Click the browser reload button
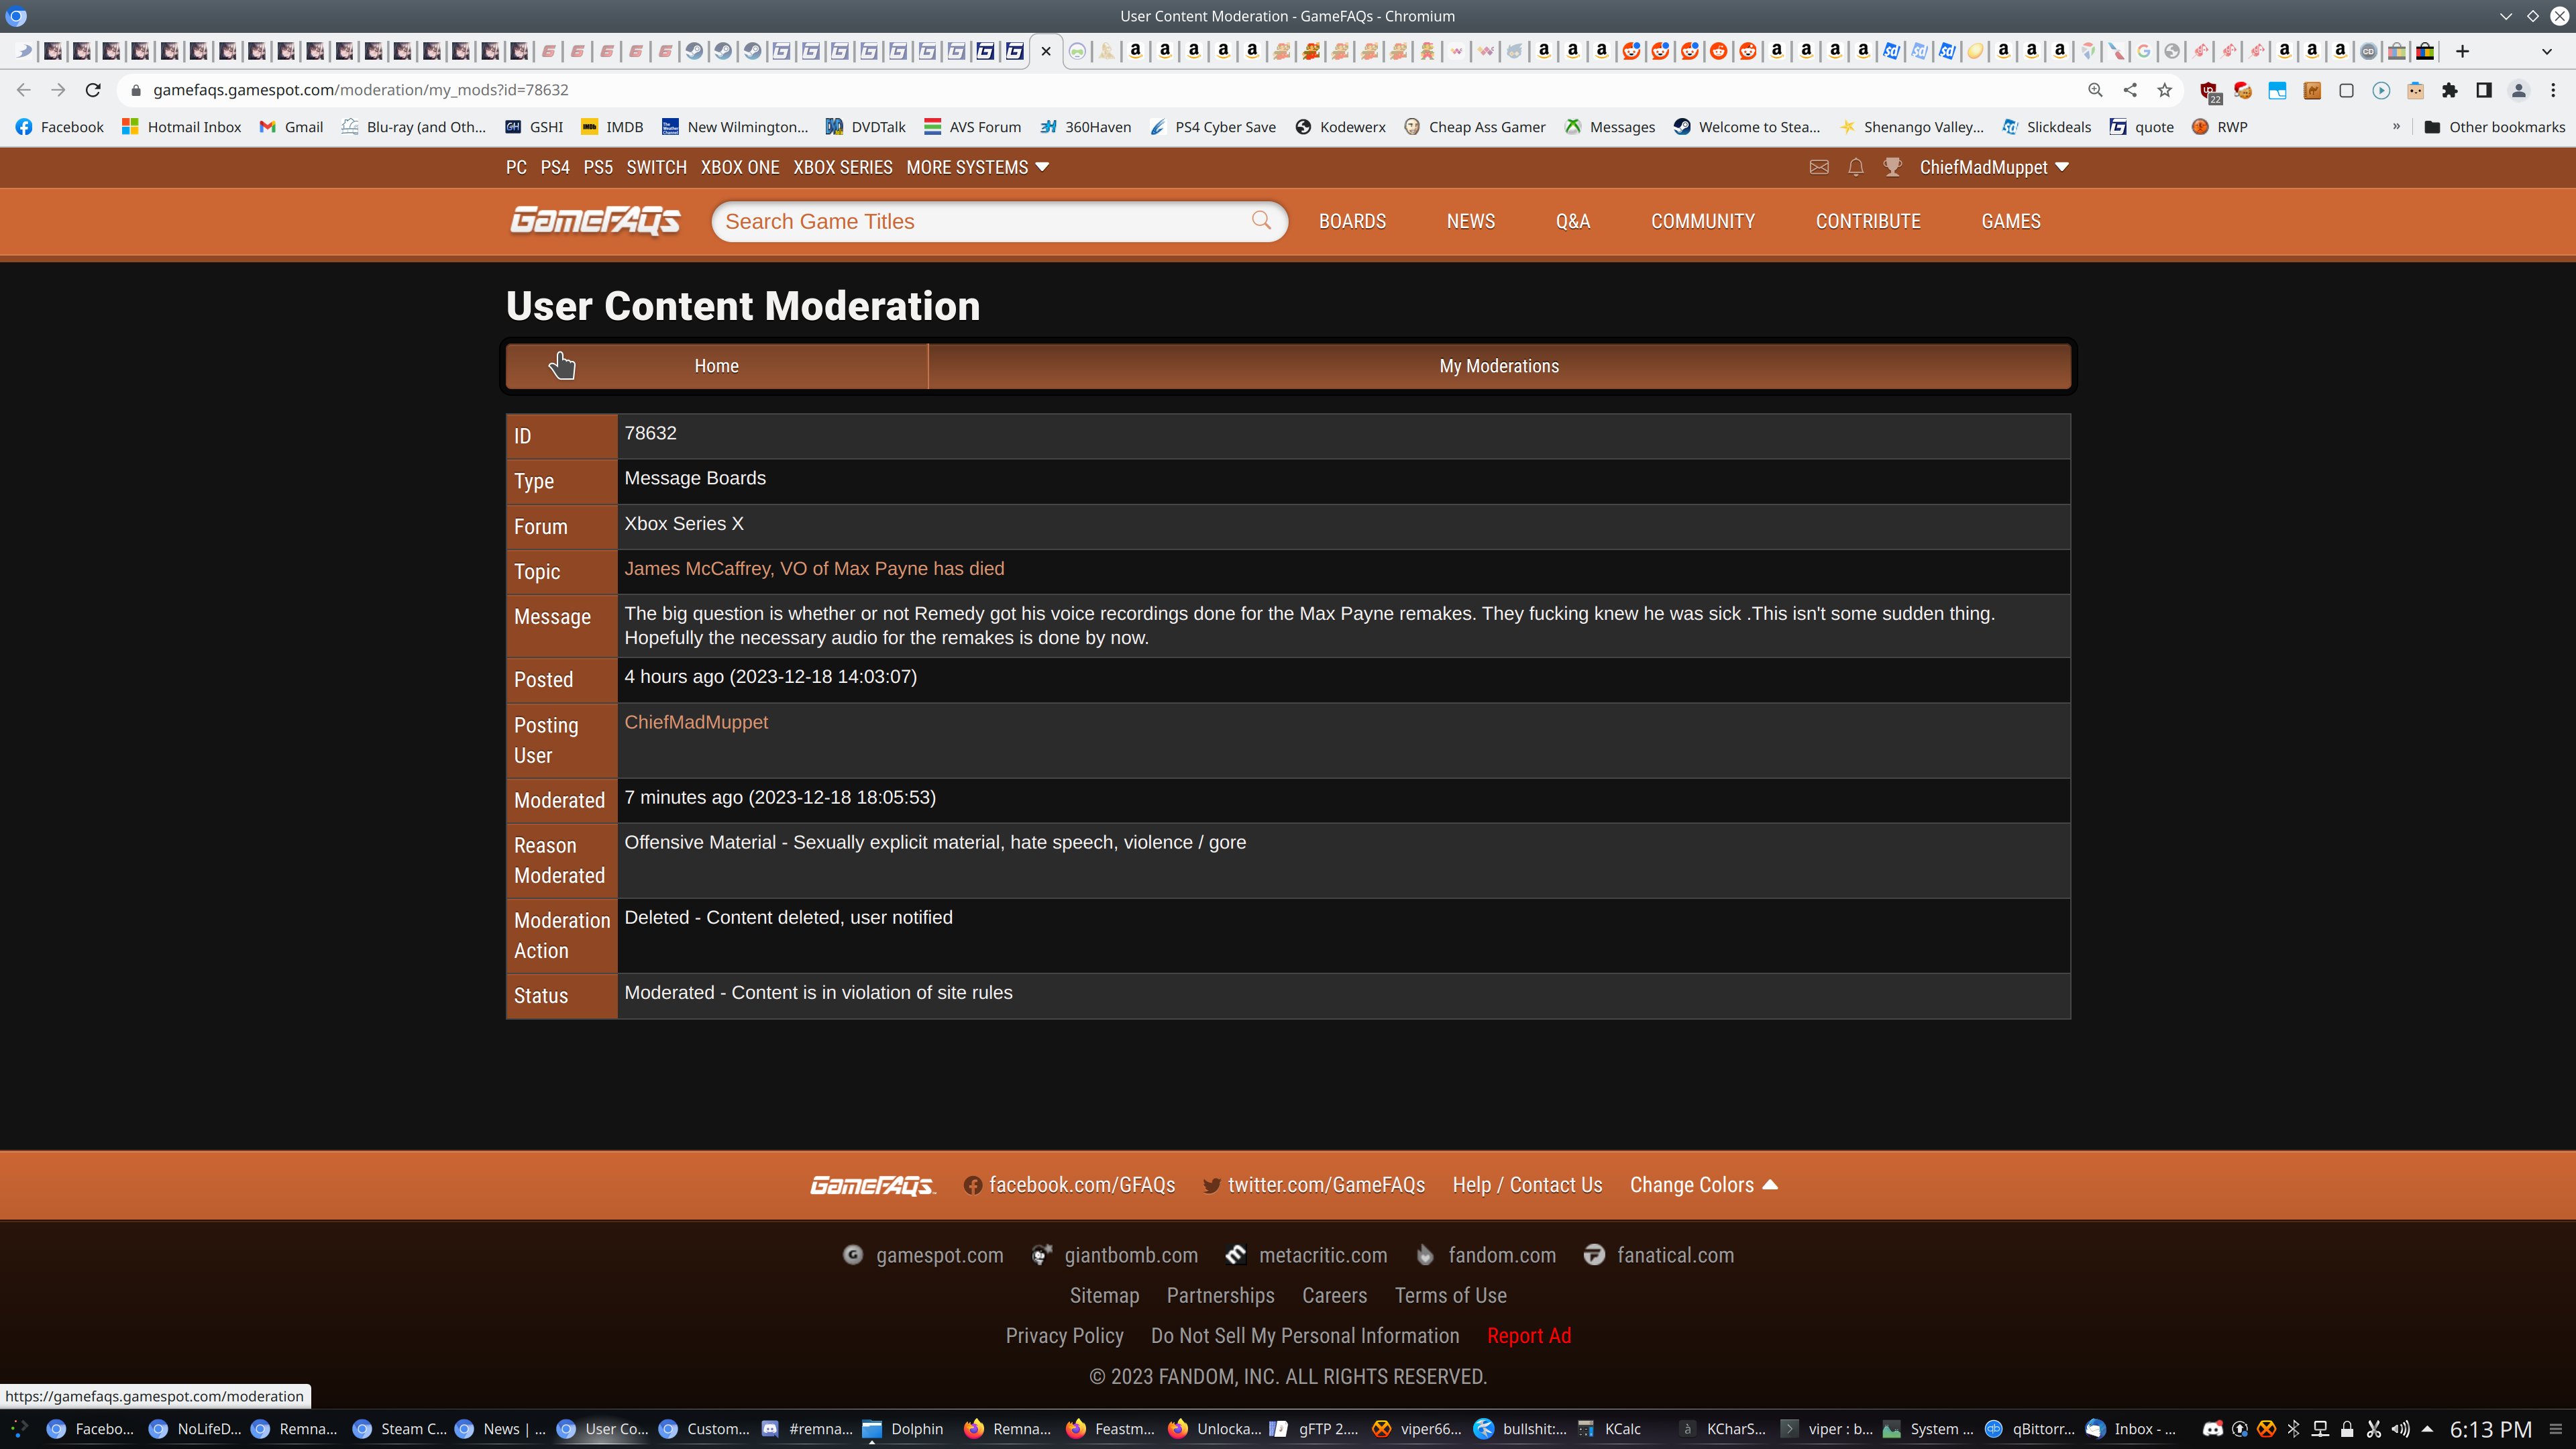The width and height of the screenshot is (2576, 1449). coord(93,90)
